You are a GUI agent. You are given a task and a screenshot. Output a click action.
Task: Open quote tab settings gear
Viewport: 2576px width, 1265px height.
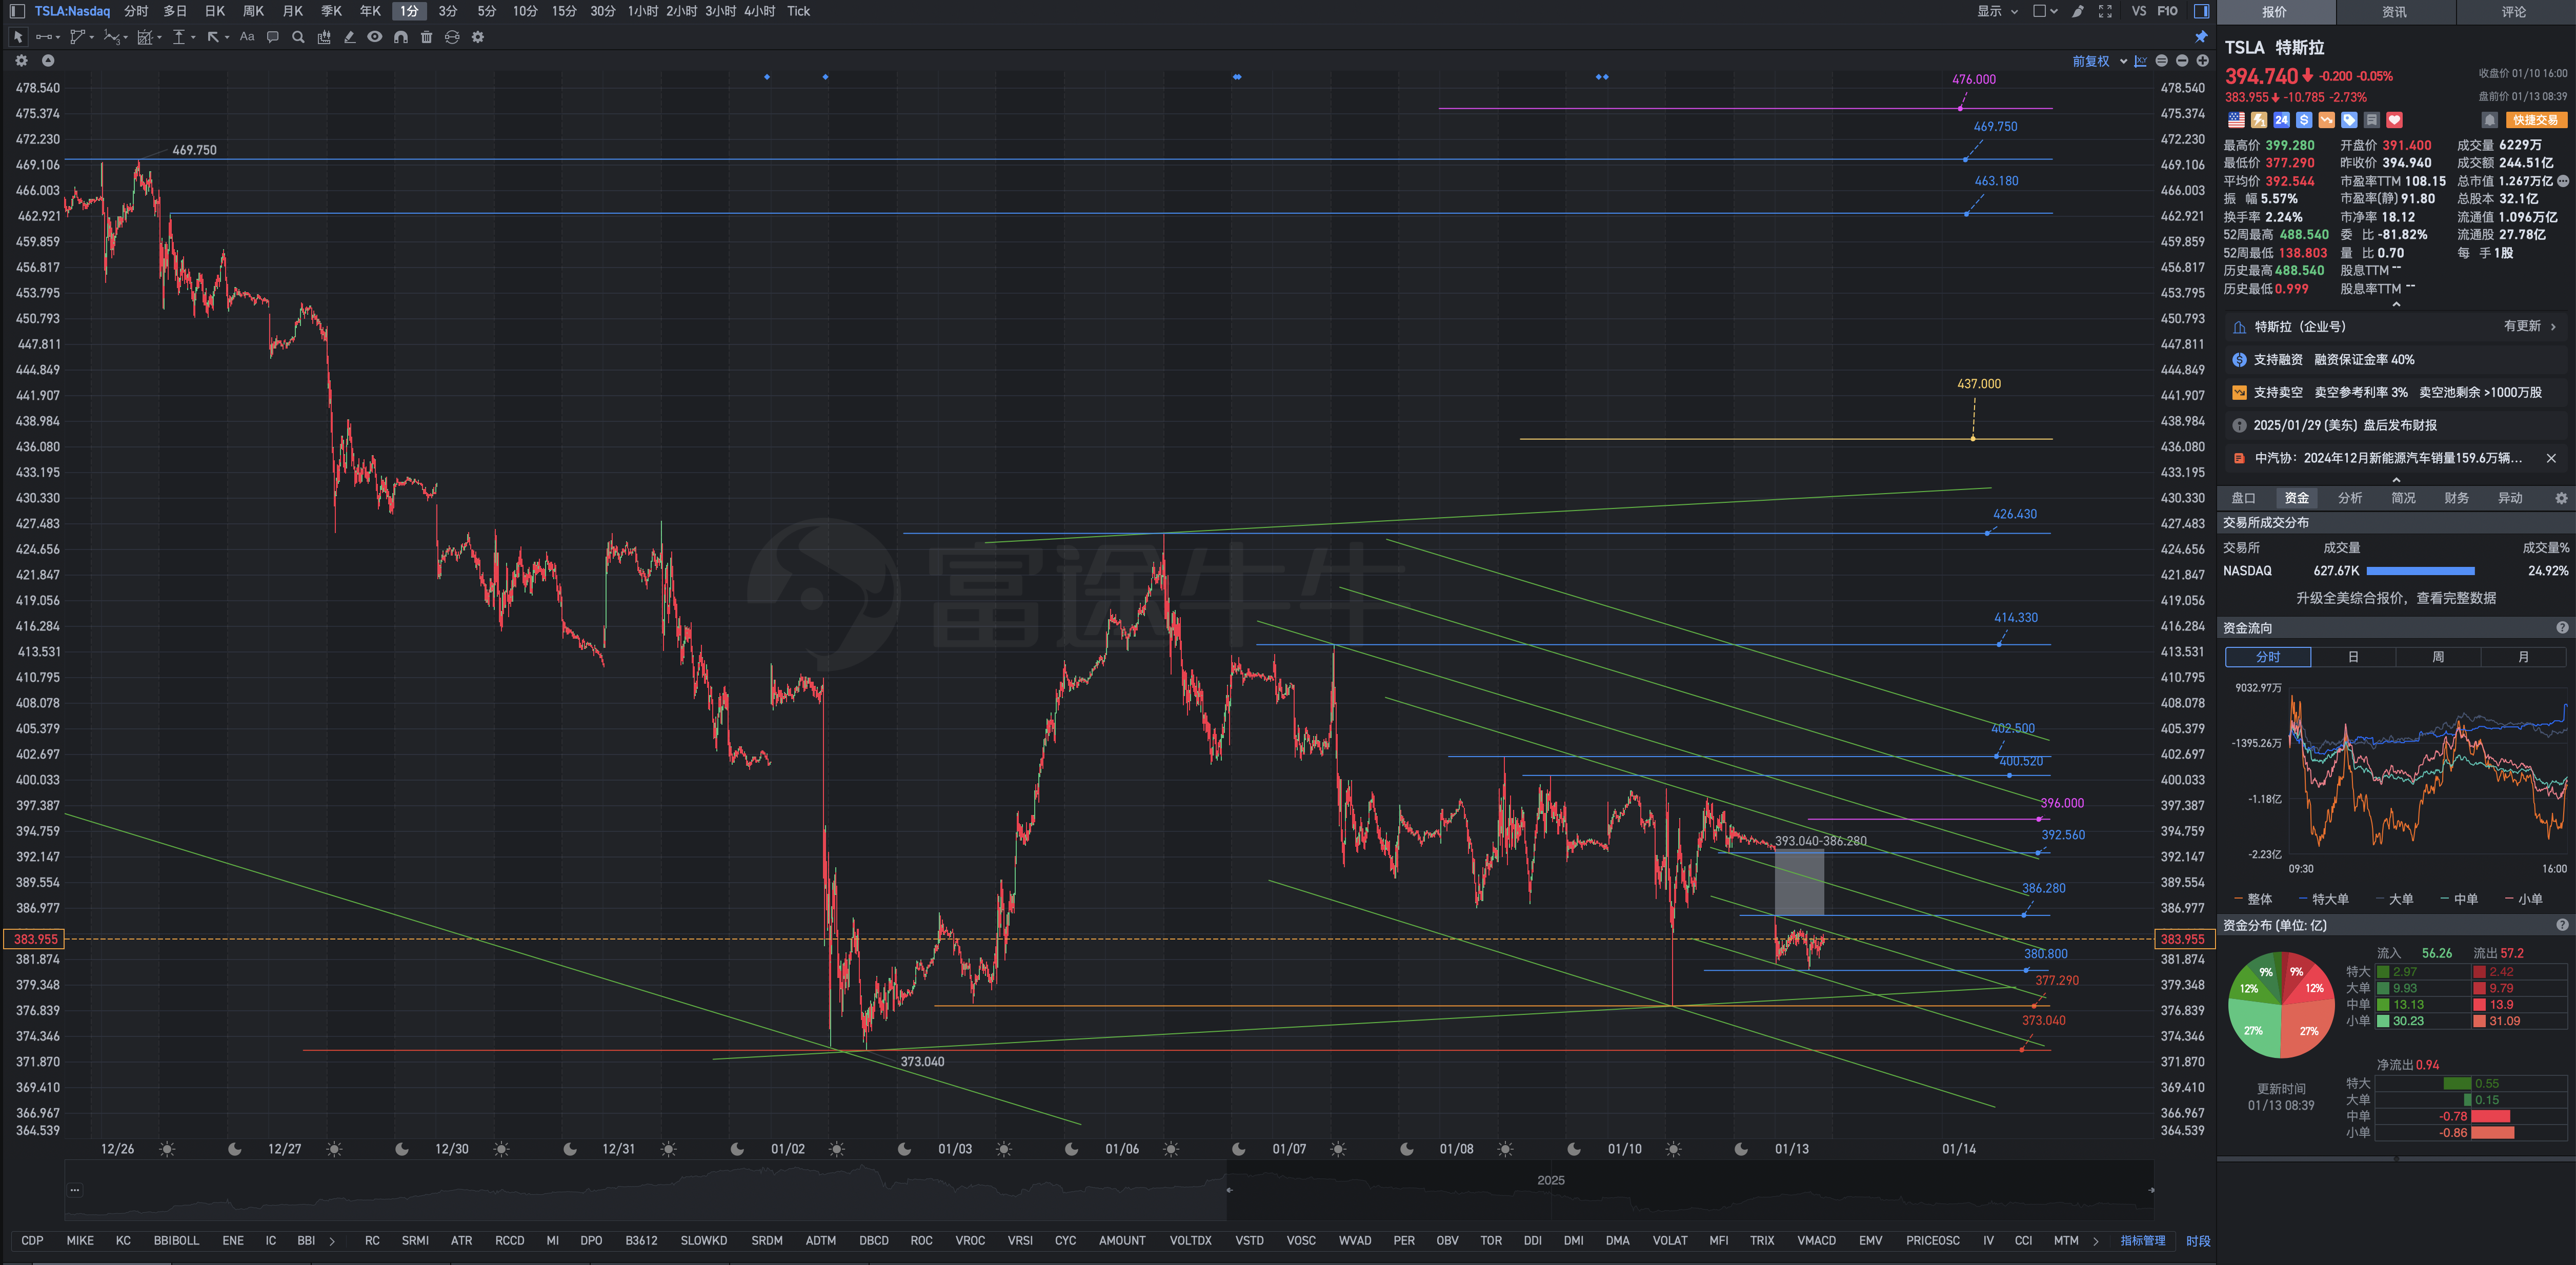pyautogui.click(x=2561, y=498)
